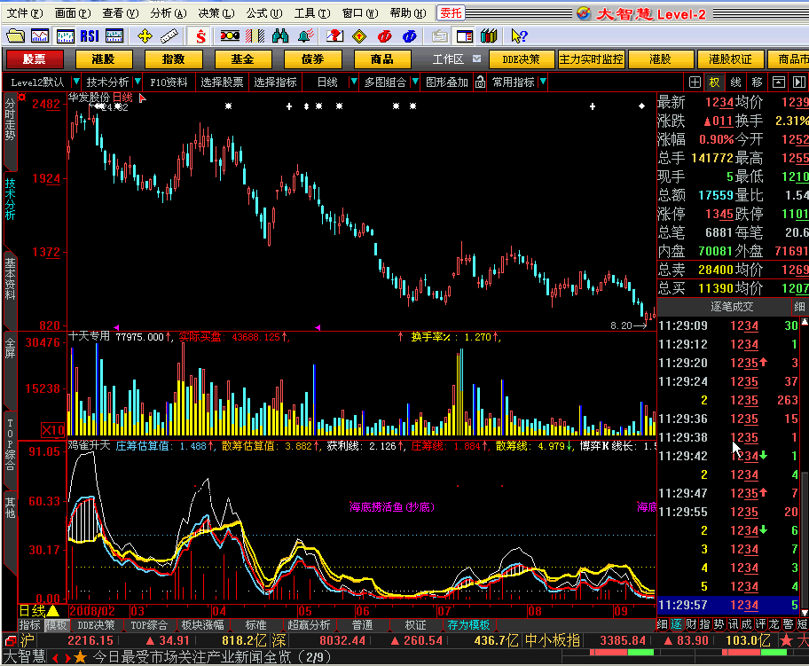The height and width of the screenshot is (666, 809).
Task: Click the intraday line chart icon
Action: (40, 35)
